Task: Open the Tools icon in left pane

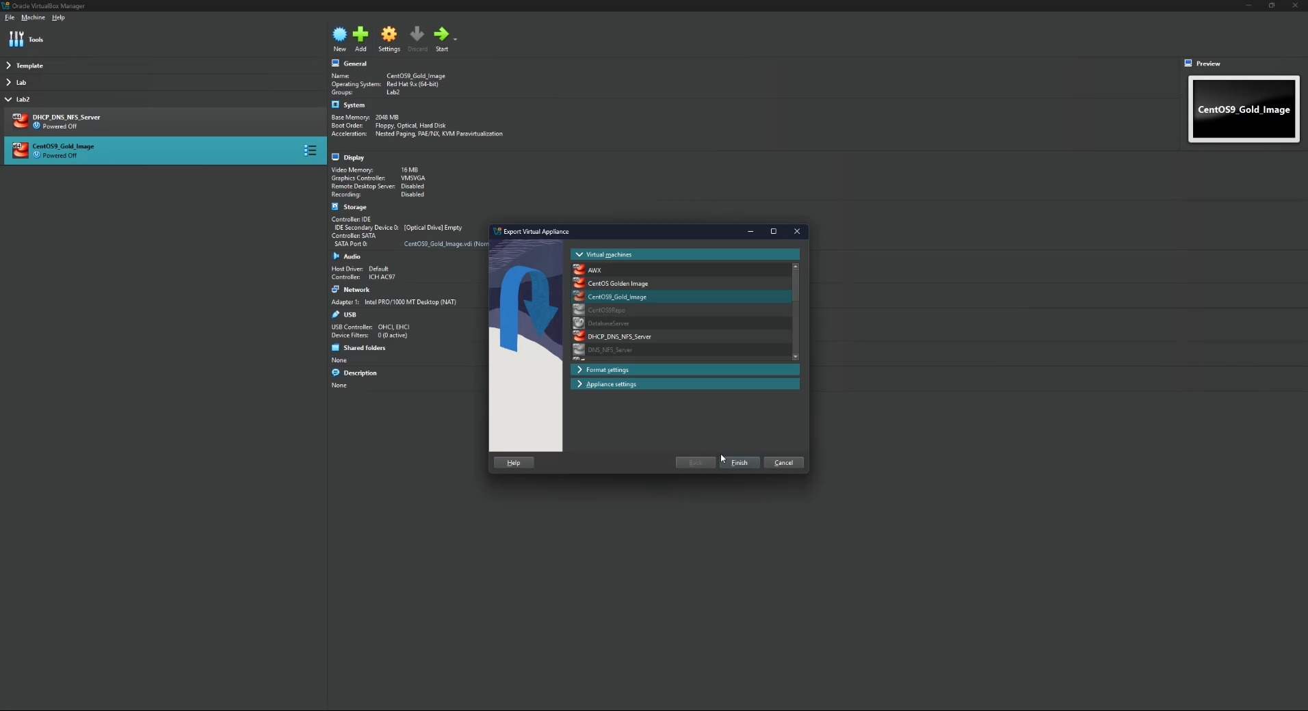Action: click(x=16, y=39)
